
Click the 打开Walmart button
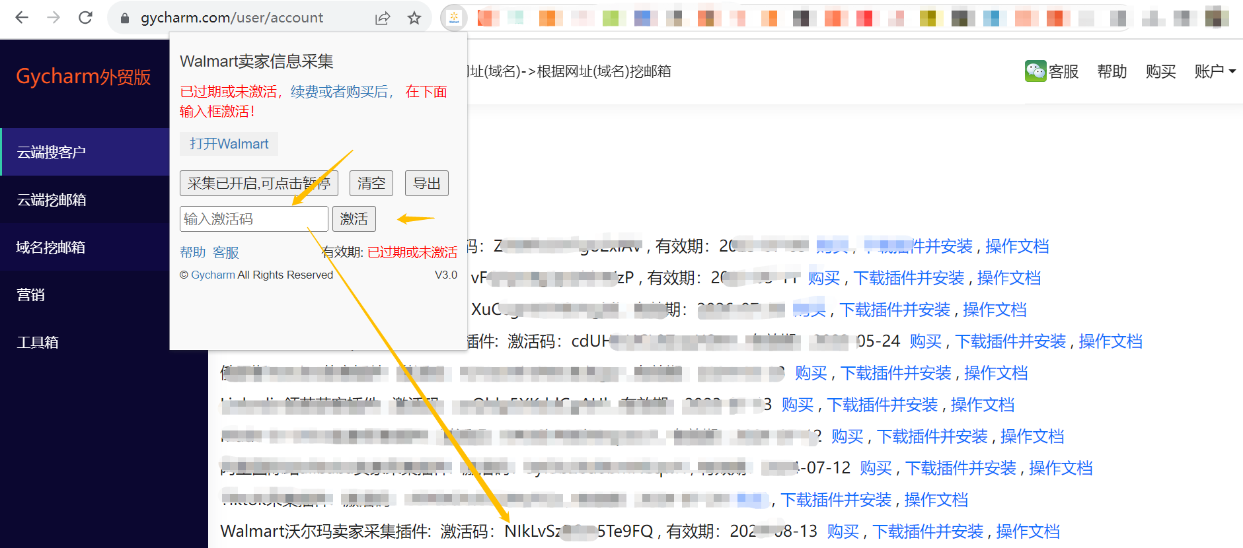coord(229,144)
